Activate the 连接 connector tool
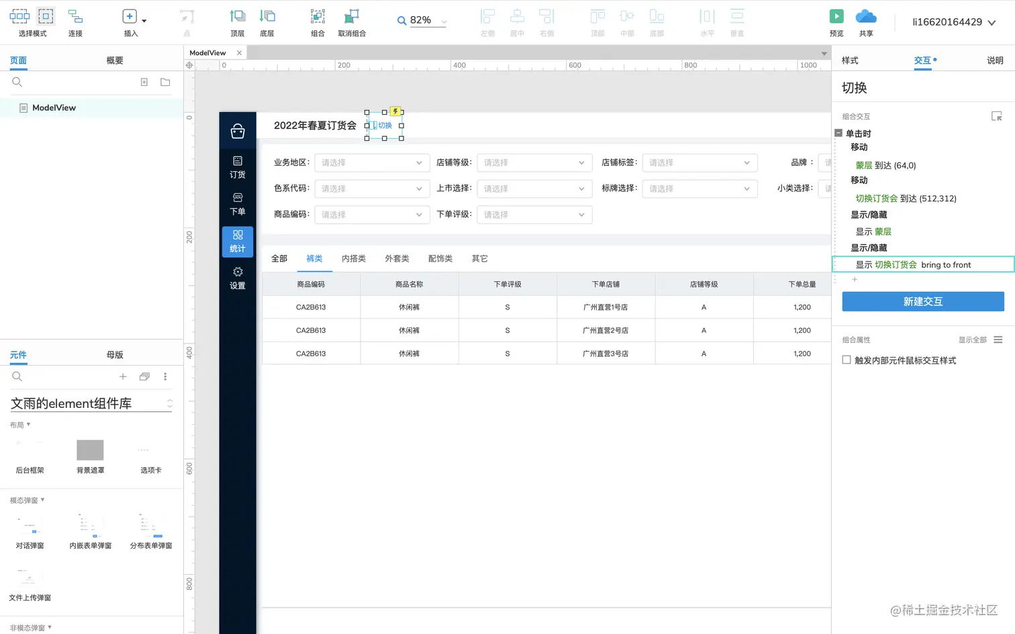The width and height of the screenshot is (1015, 634). [x=75, y=16]
